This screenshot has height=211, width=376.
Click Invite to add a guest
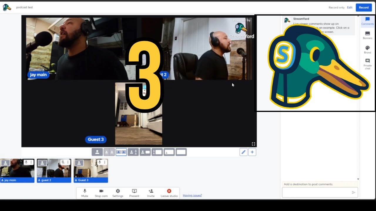click(151, 193)
